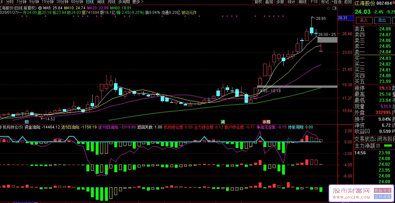
Task: Click the green 主力净额 color bar
Action: coord(388,146)
